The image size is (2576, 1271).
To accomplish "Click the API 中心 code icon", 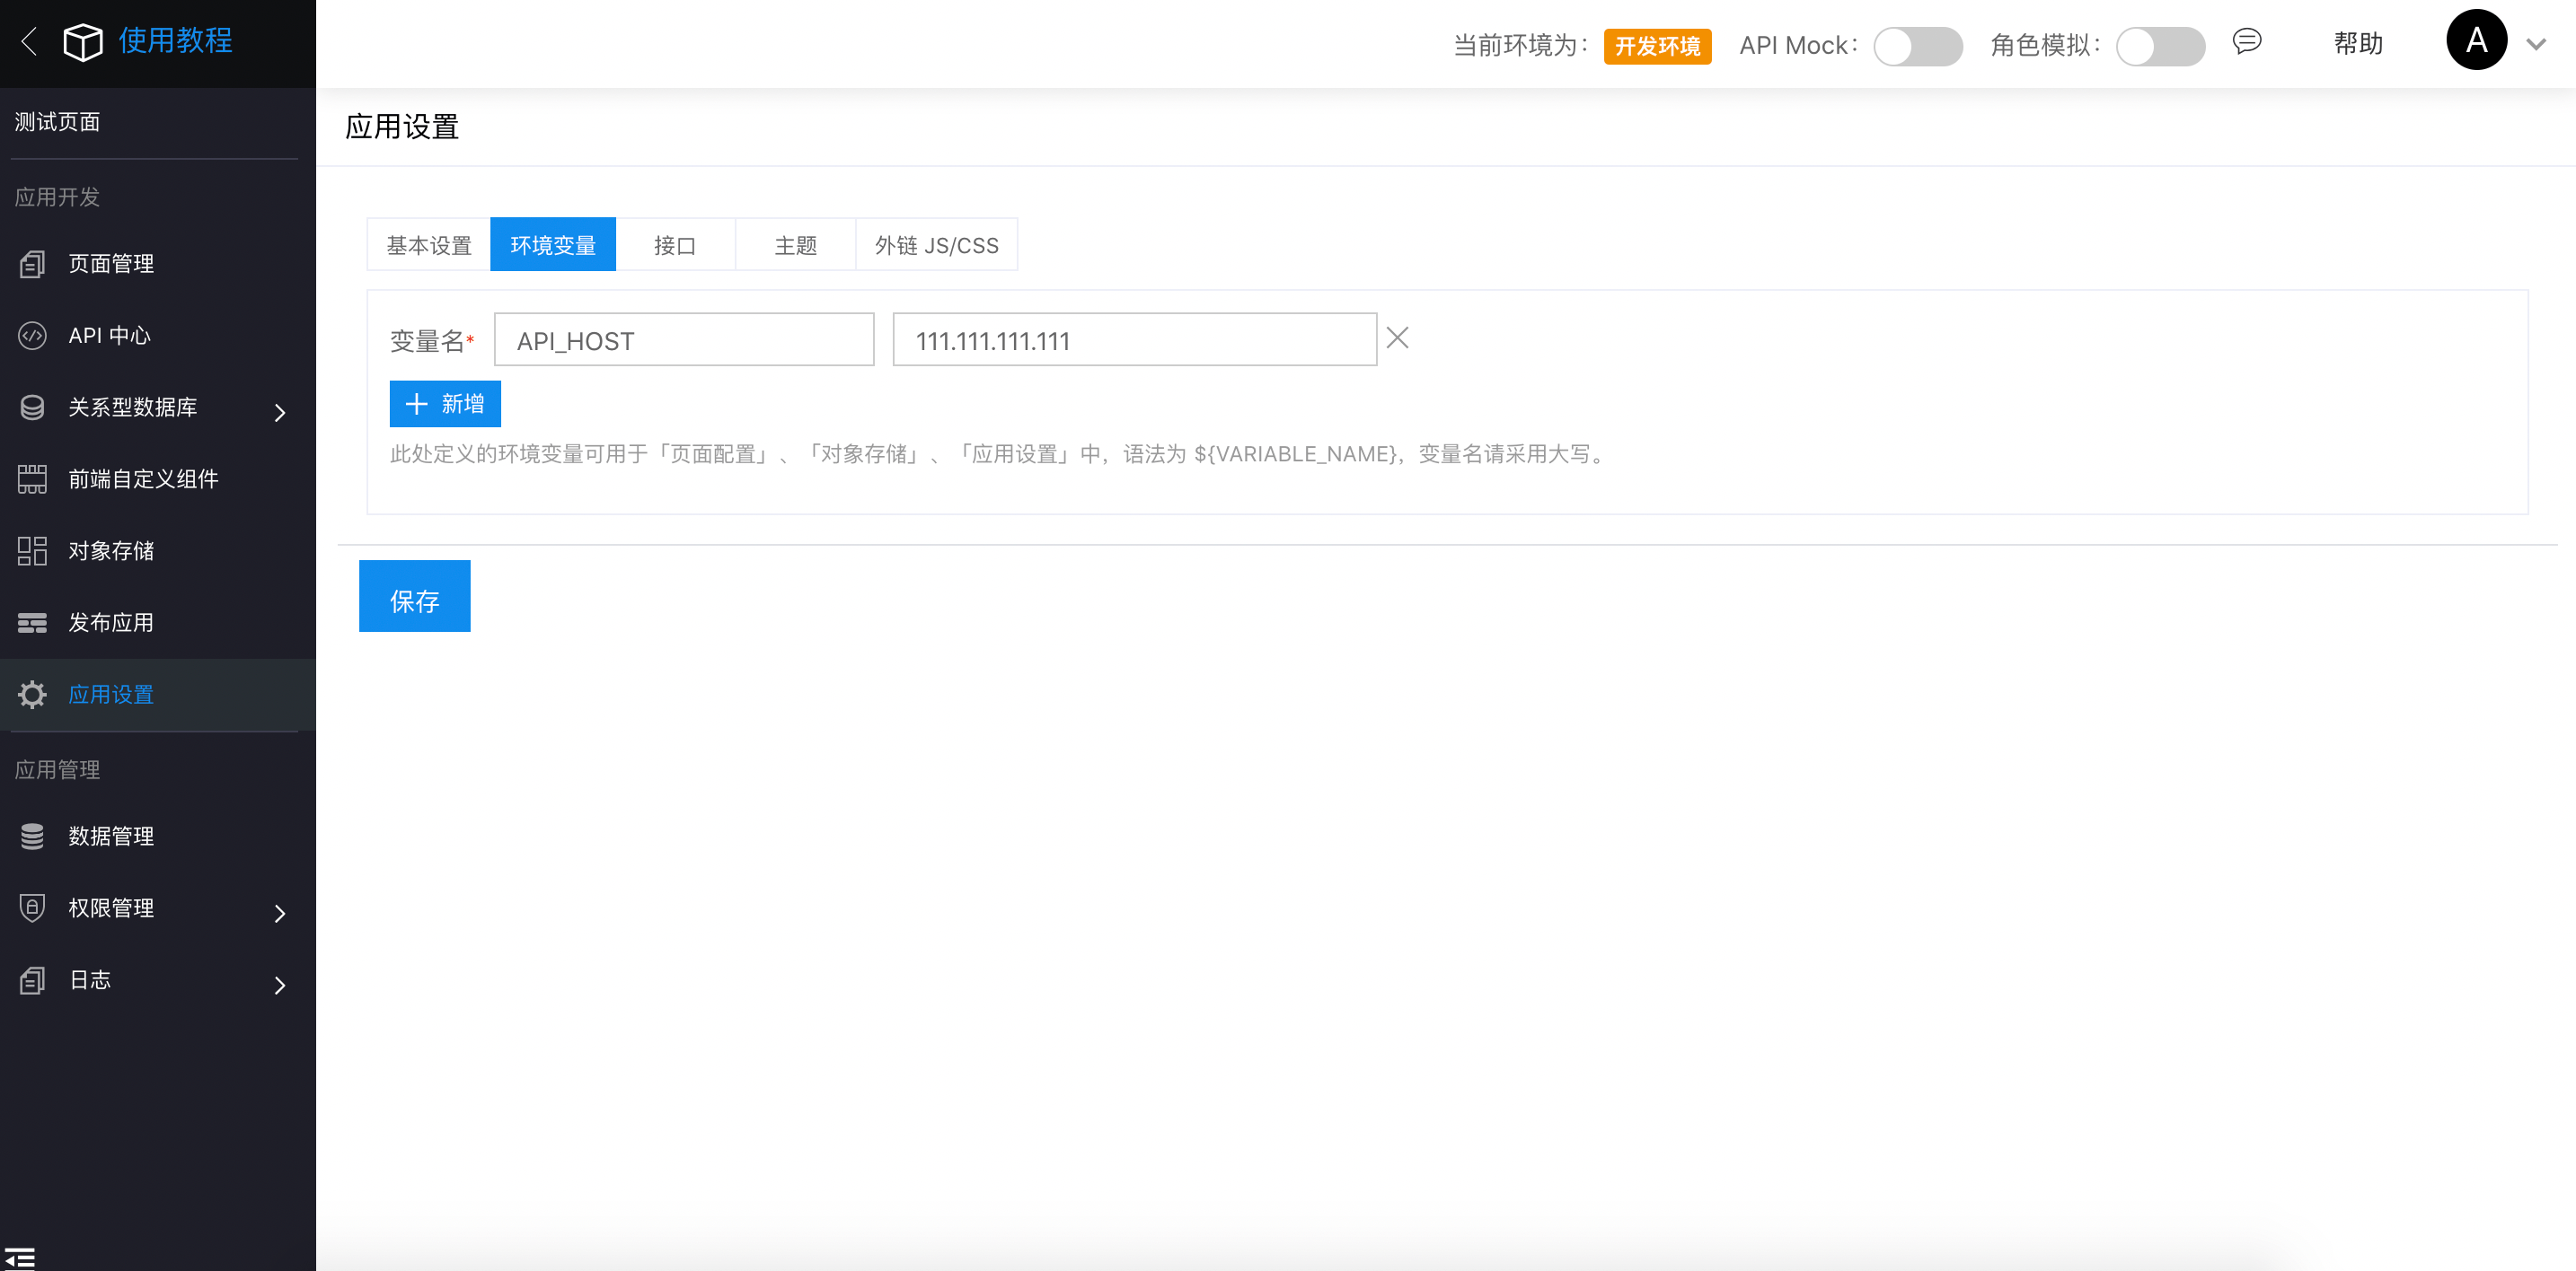I will pos(32,336).
